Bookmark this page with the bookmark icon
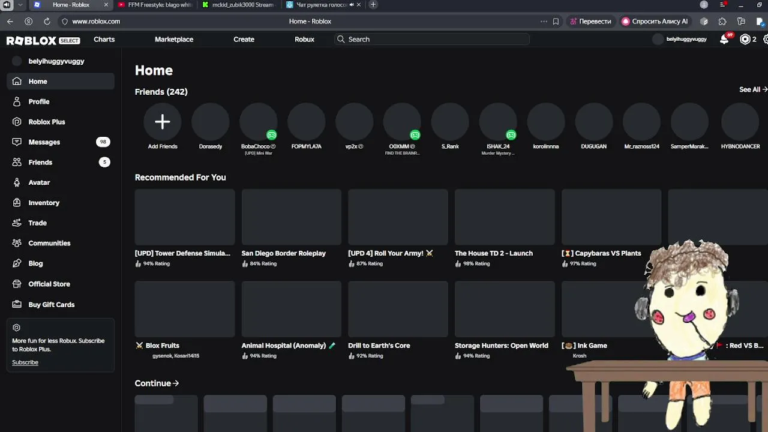The image size is (768, 432). [556, 22]
